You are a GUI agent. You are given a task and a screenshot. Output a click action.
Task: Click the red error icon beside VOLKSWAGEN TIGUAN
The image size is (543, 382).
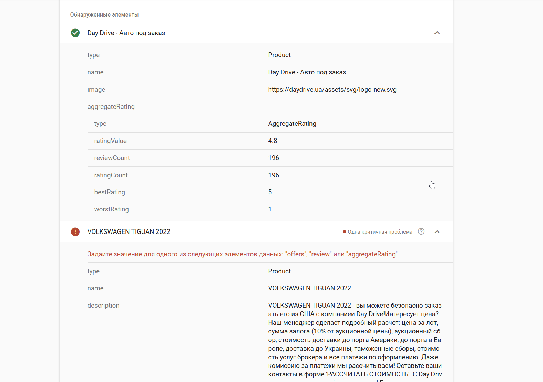(75, 232)
